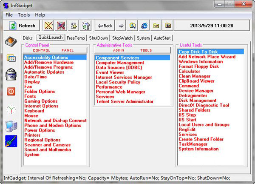
Task: Select Accessibility Options in Control Panel list
Action: coord(55,57)
